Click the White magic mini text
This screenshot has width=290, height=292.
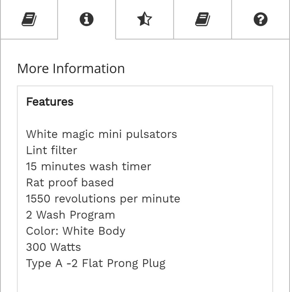coord(74,134)
